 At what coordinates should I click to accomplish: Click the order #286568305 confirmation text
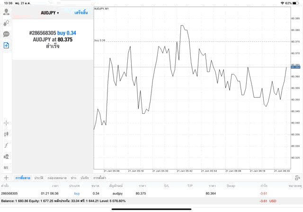[53, 39]
